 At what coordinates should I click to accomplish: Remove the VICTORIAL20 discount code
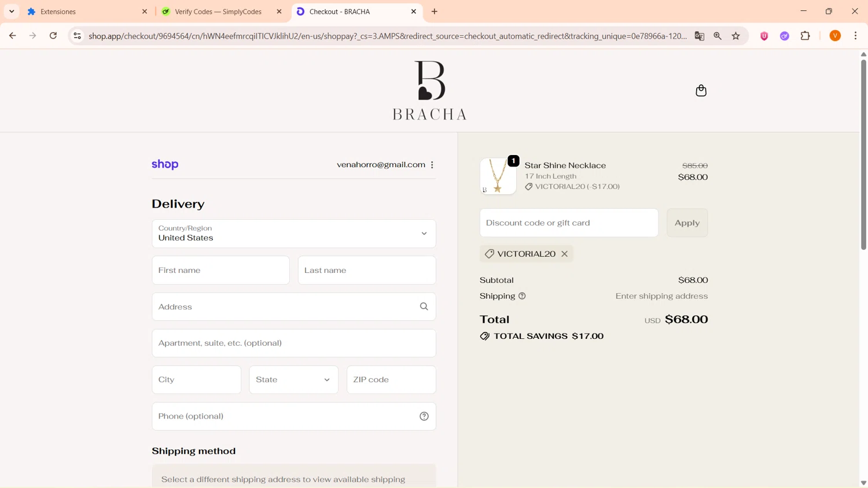(x=564, y=254)
